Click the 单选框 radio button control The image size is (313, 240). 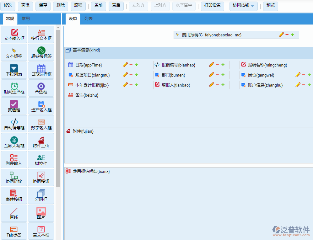coord(41,88)
